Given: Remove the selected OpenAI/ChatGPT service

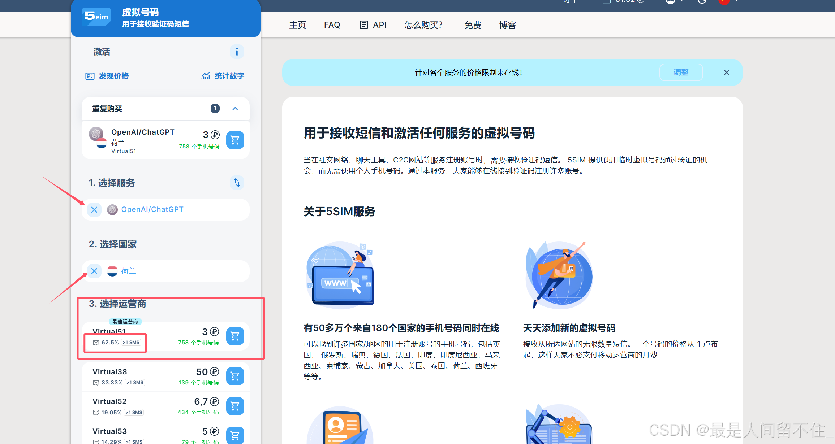Looking at the screenshot, I should (x=94, y=210).
